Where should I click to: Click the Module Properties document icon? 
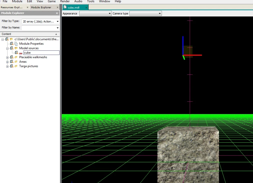(x=16, y=44)
